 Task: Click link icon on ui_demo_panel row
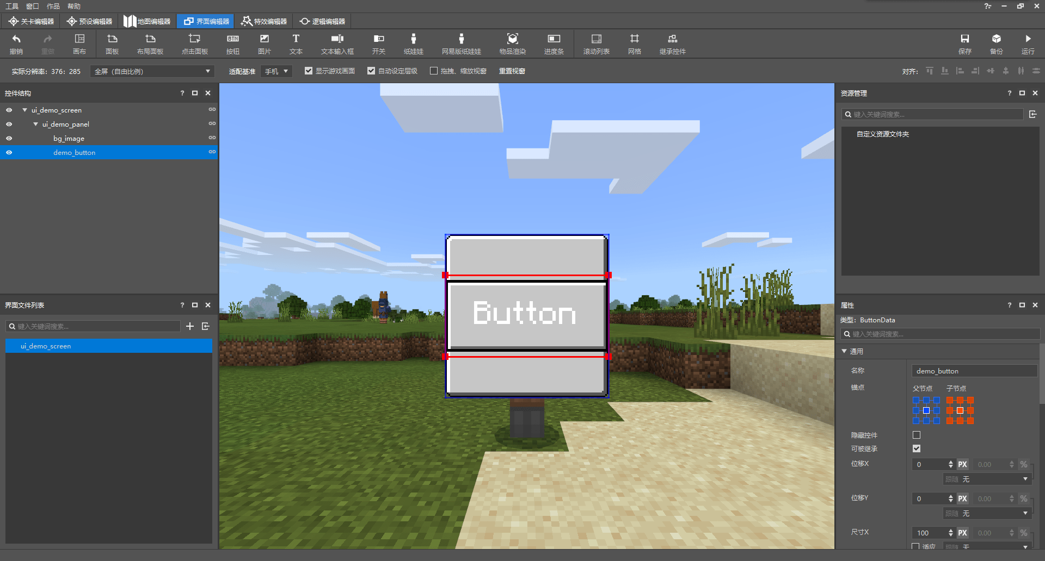(x=212, y=124)
